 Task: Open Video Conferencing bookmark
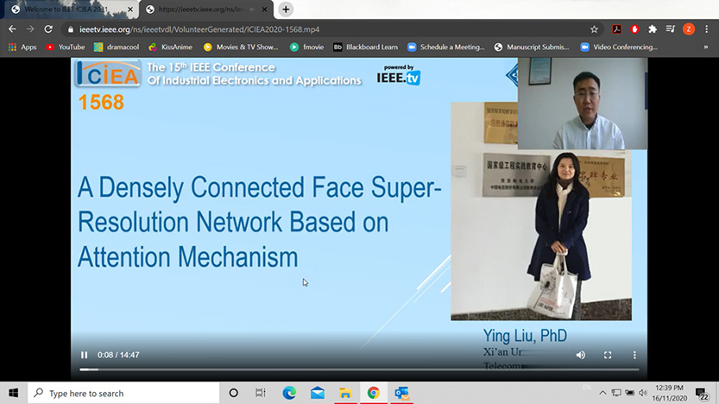(x=619, y=47)
